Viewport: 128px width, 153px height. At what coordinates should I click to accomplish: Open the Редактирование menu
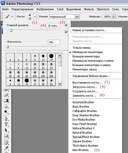click(22, 9)
